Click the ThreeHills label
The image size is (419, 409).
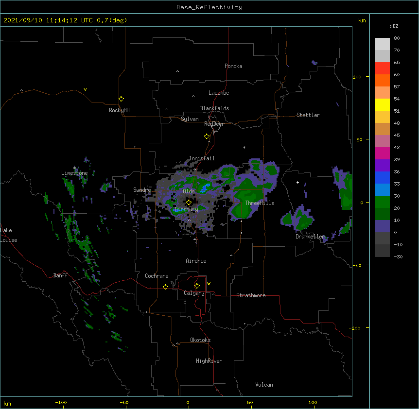[260, 203]
